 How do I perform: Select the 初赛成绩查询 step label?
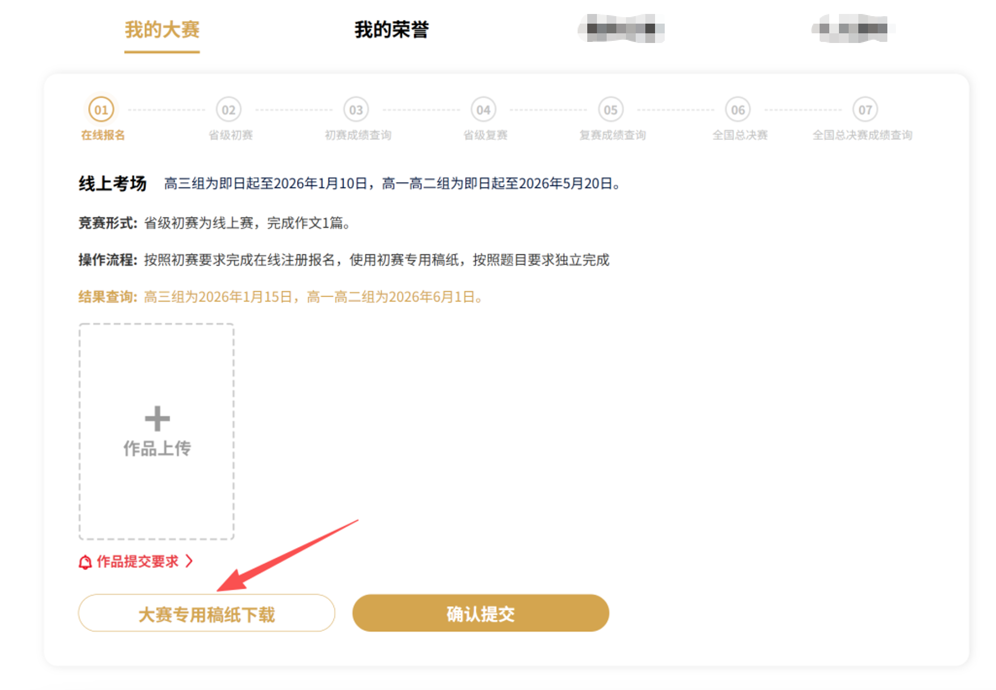[358, 135]
